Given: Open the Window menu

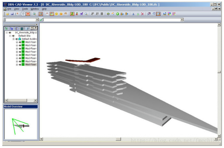Looking at the screenshot, I should pyautogui.click(x=35, y=9).
